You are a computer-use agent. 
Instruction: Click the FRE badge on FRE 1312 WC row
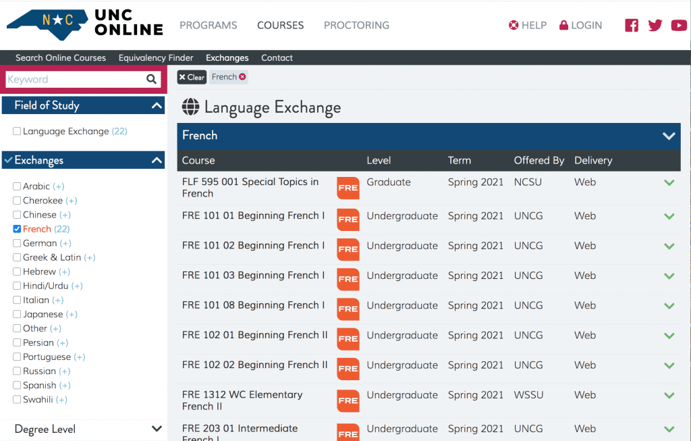[x=348, y=401]
